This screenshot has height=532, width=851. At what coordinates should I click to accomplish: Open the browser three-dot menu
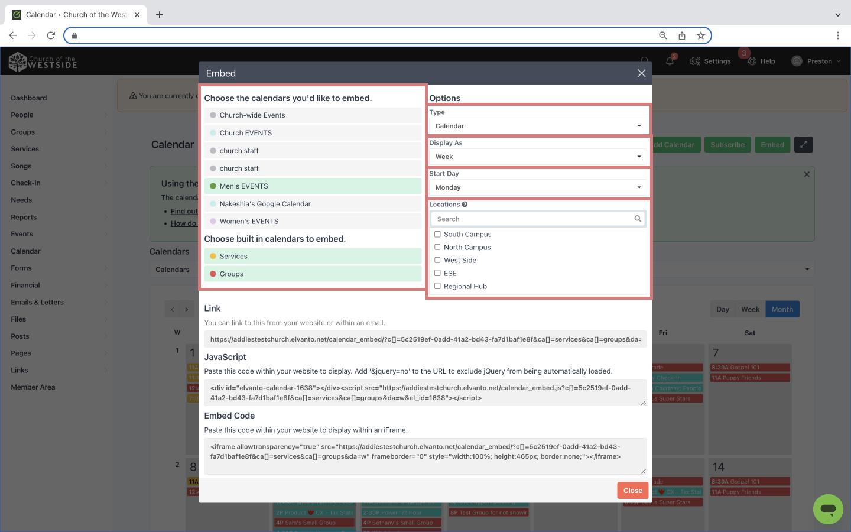[838, 35]
